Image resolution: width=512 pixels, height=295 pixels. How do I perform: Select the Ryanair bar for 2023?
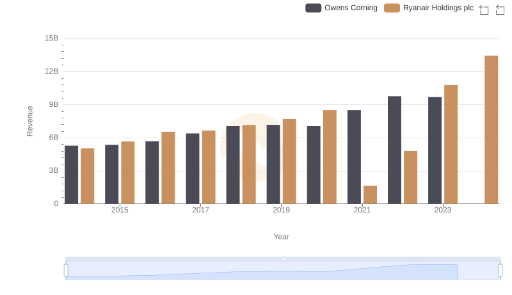451,144
